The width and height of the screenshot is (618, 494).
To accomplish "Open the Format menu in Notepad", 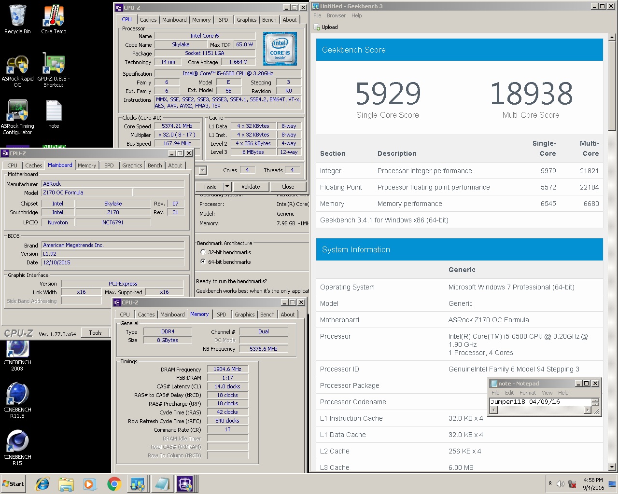I will [528, 393].
